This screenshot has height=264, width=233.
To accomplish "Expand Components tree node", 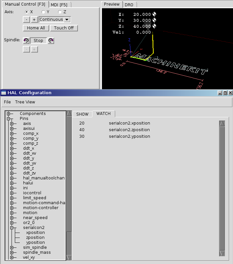I will 8,114.
